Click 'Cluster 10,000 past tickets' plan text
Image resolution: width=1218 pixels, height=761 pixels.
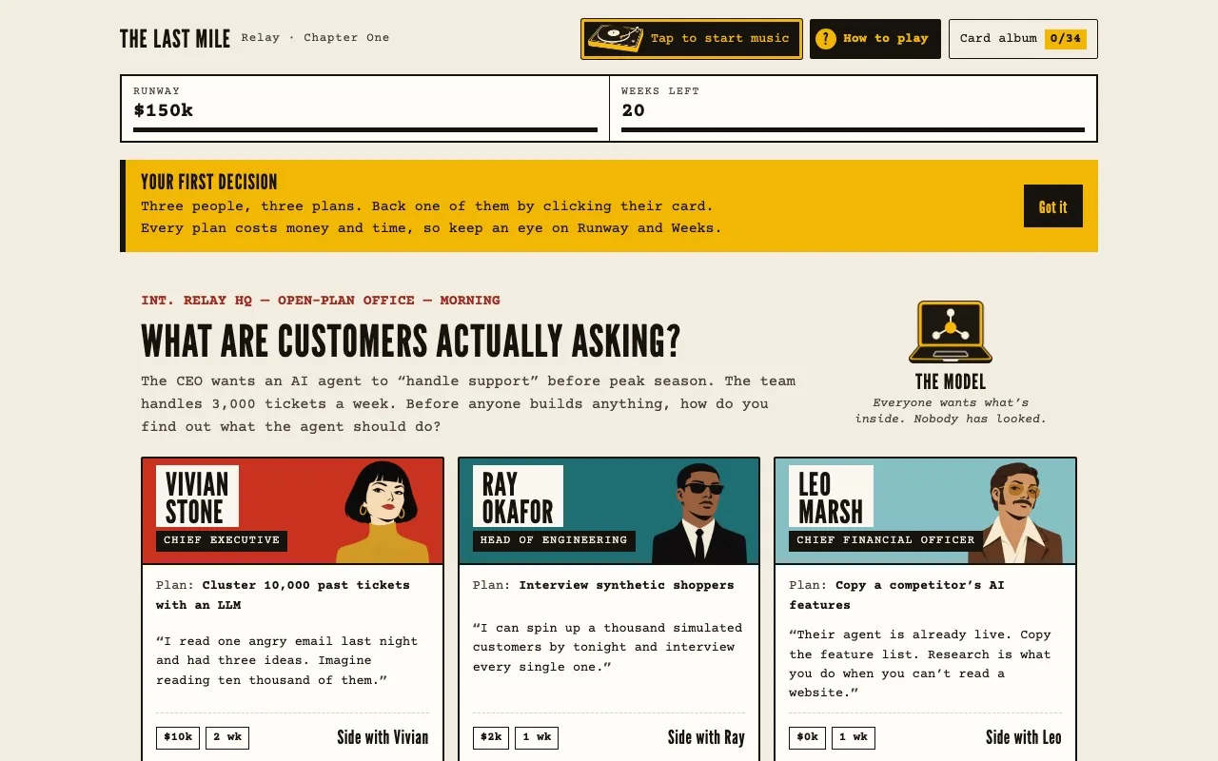[283, 595]
